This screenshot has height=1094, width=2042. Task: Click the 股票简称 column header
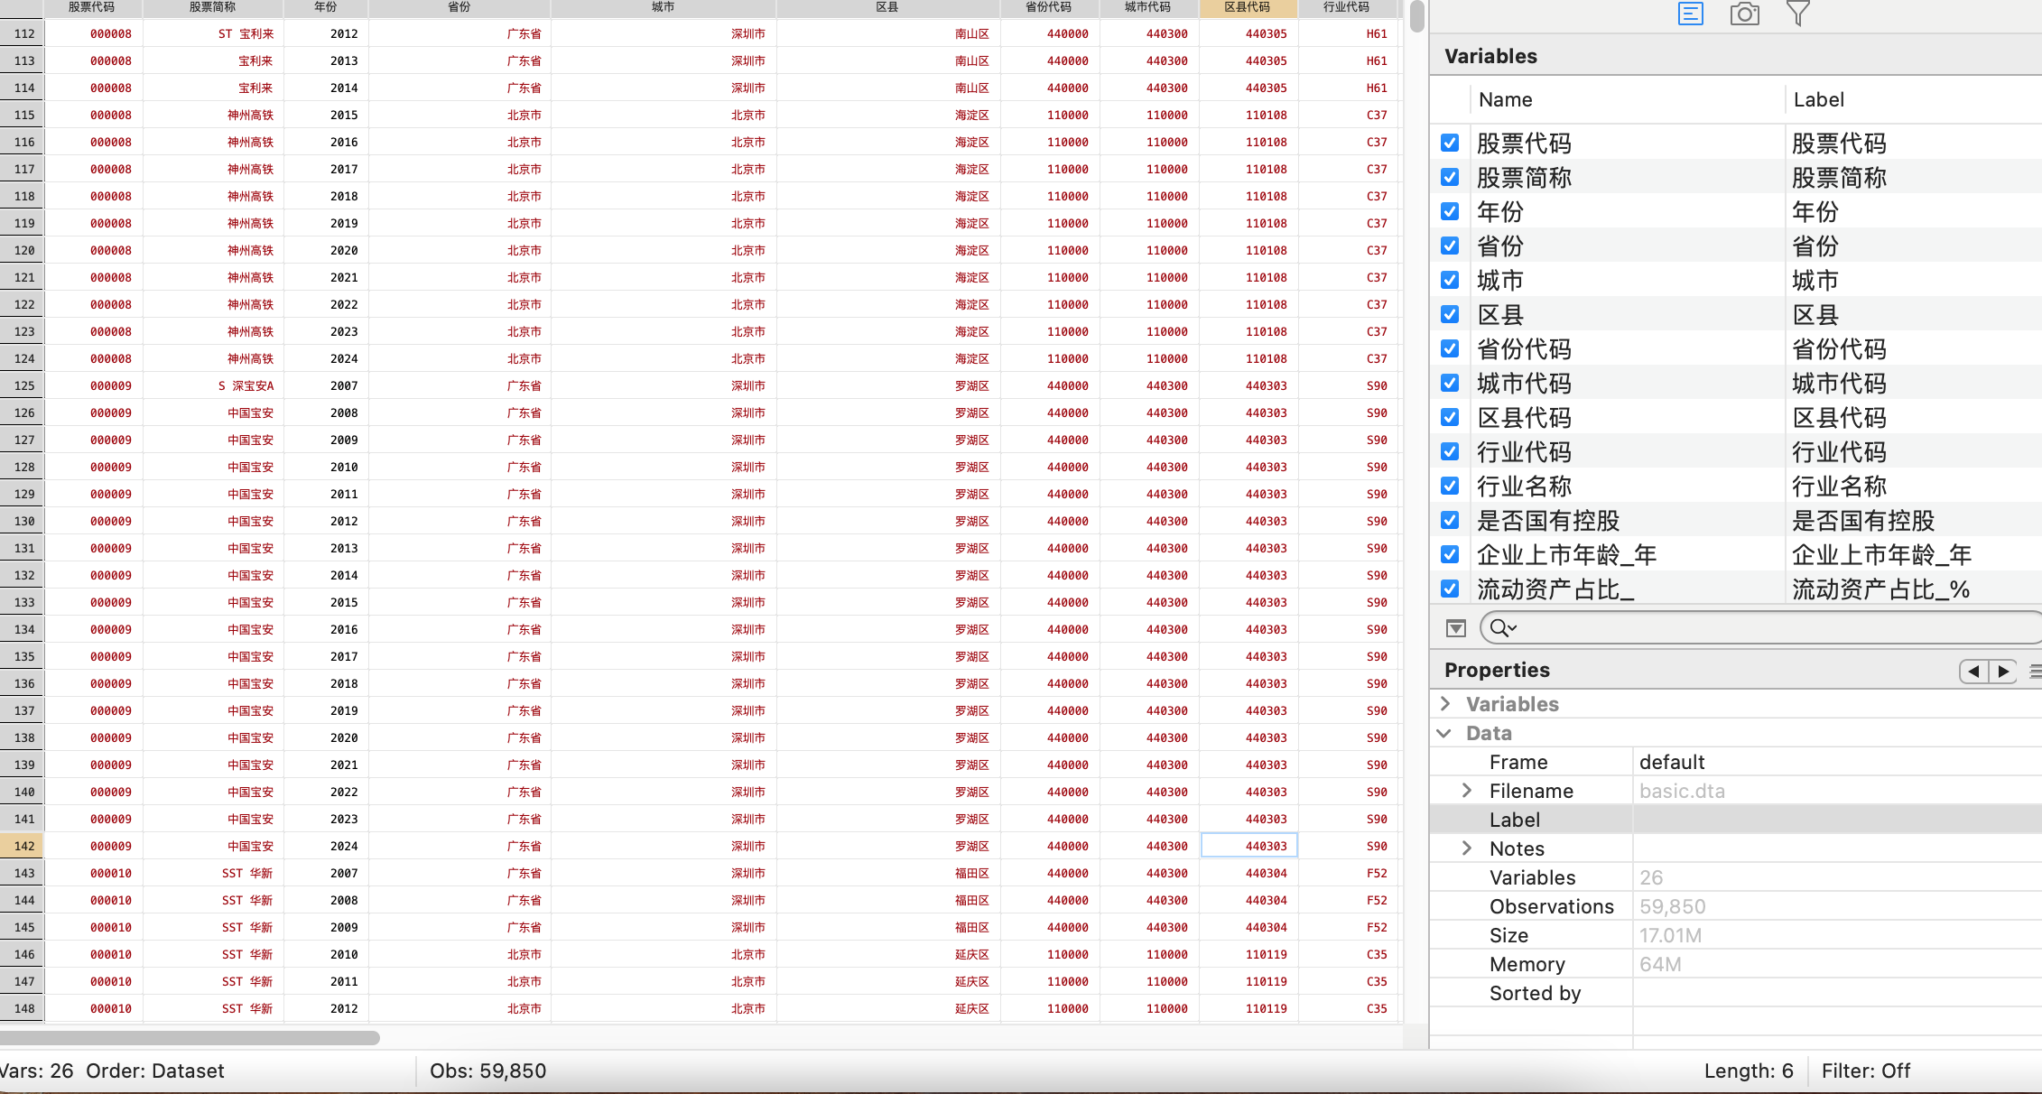[x=213, y=7]
